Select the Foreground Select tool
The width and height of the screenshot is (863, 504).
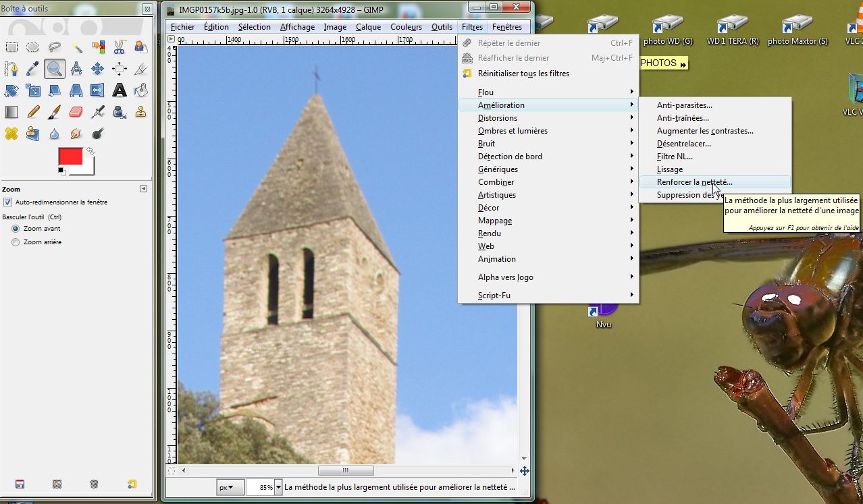click(x=141, y=47)
